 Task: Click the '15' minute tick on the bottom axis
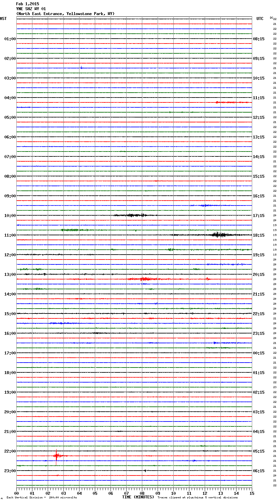252,493
